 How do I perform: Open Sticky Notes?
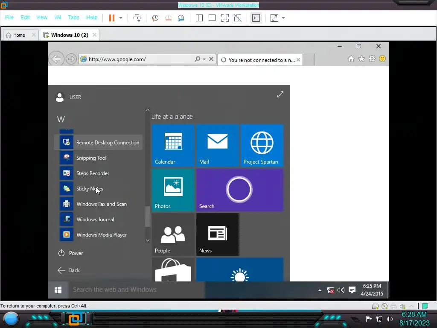(98, 188)
